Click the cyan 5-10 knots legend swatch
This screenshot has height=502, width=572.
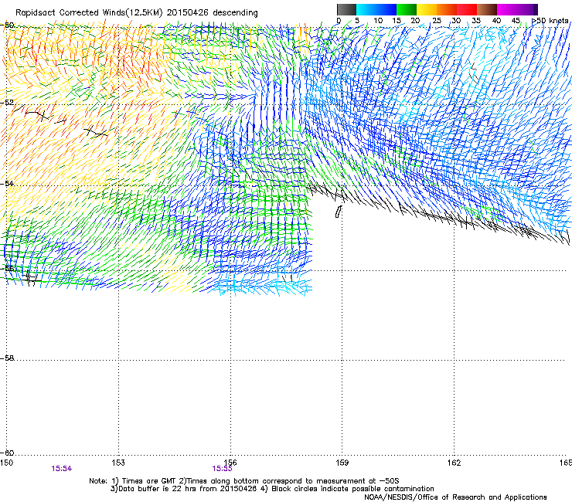coord(366,9)
